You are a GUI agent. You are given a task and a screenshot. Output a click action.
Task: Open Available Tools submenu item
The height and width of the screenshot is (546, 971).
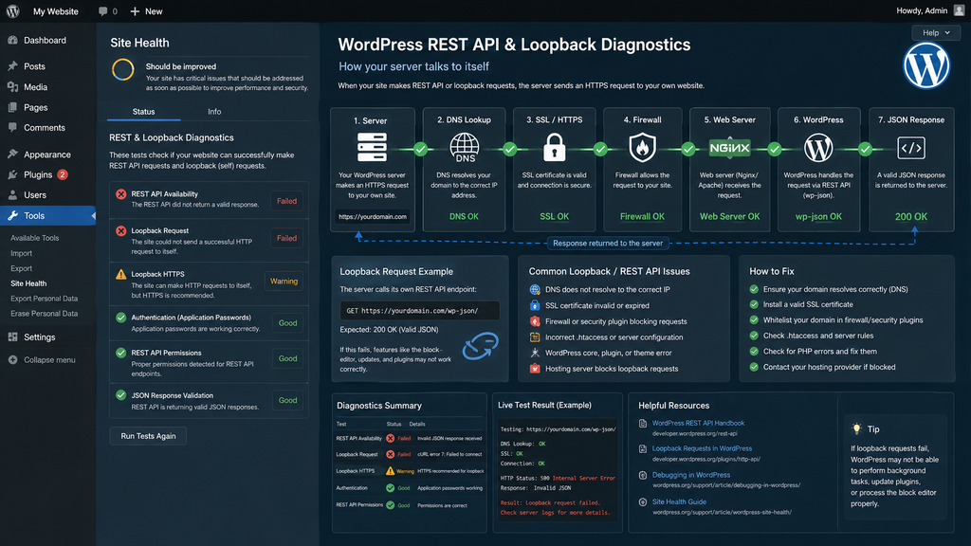coord(35,238)
